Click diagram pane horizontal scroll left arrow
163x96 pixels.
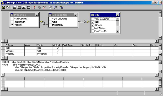[3, 41]
